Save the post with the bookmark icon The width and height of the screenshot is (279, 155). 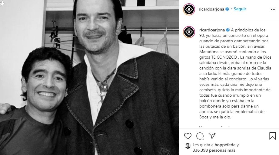272,136
